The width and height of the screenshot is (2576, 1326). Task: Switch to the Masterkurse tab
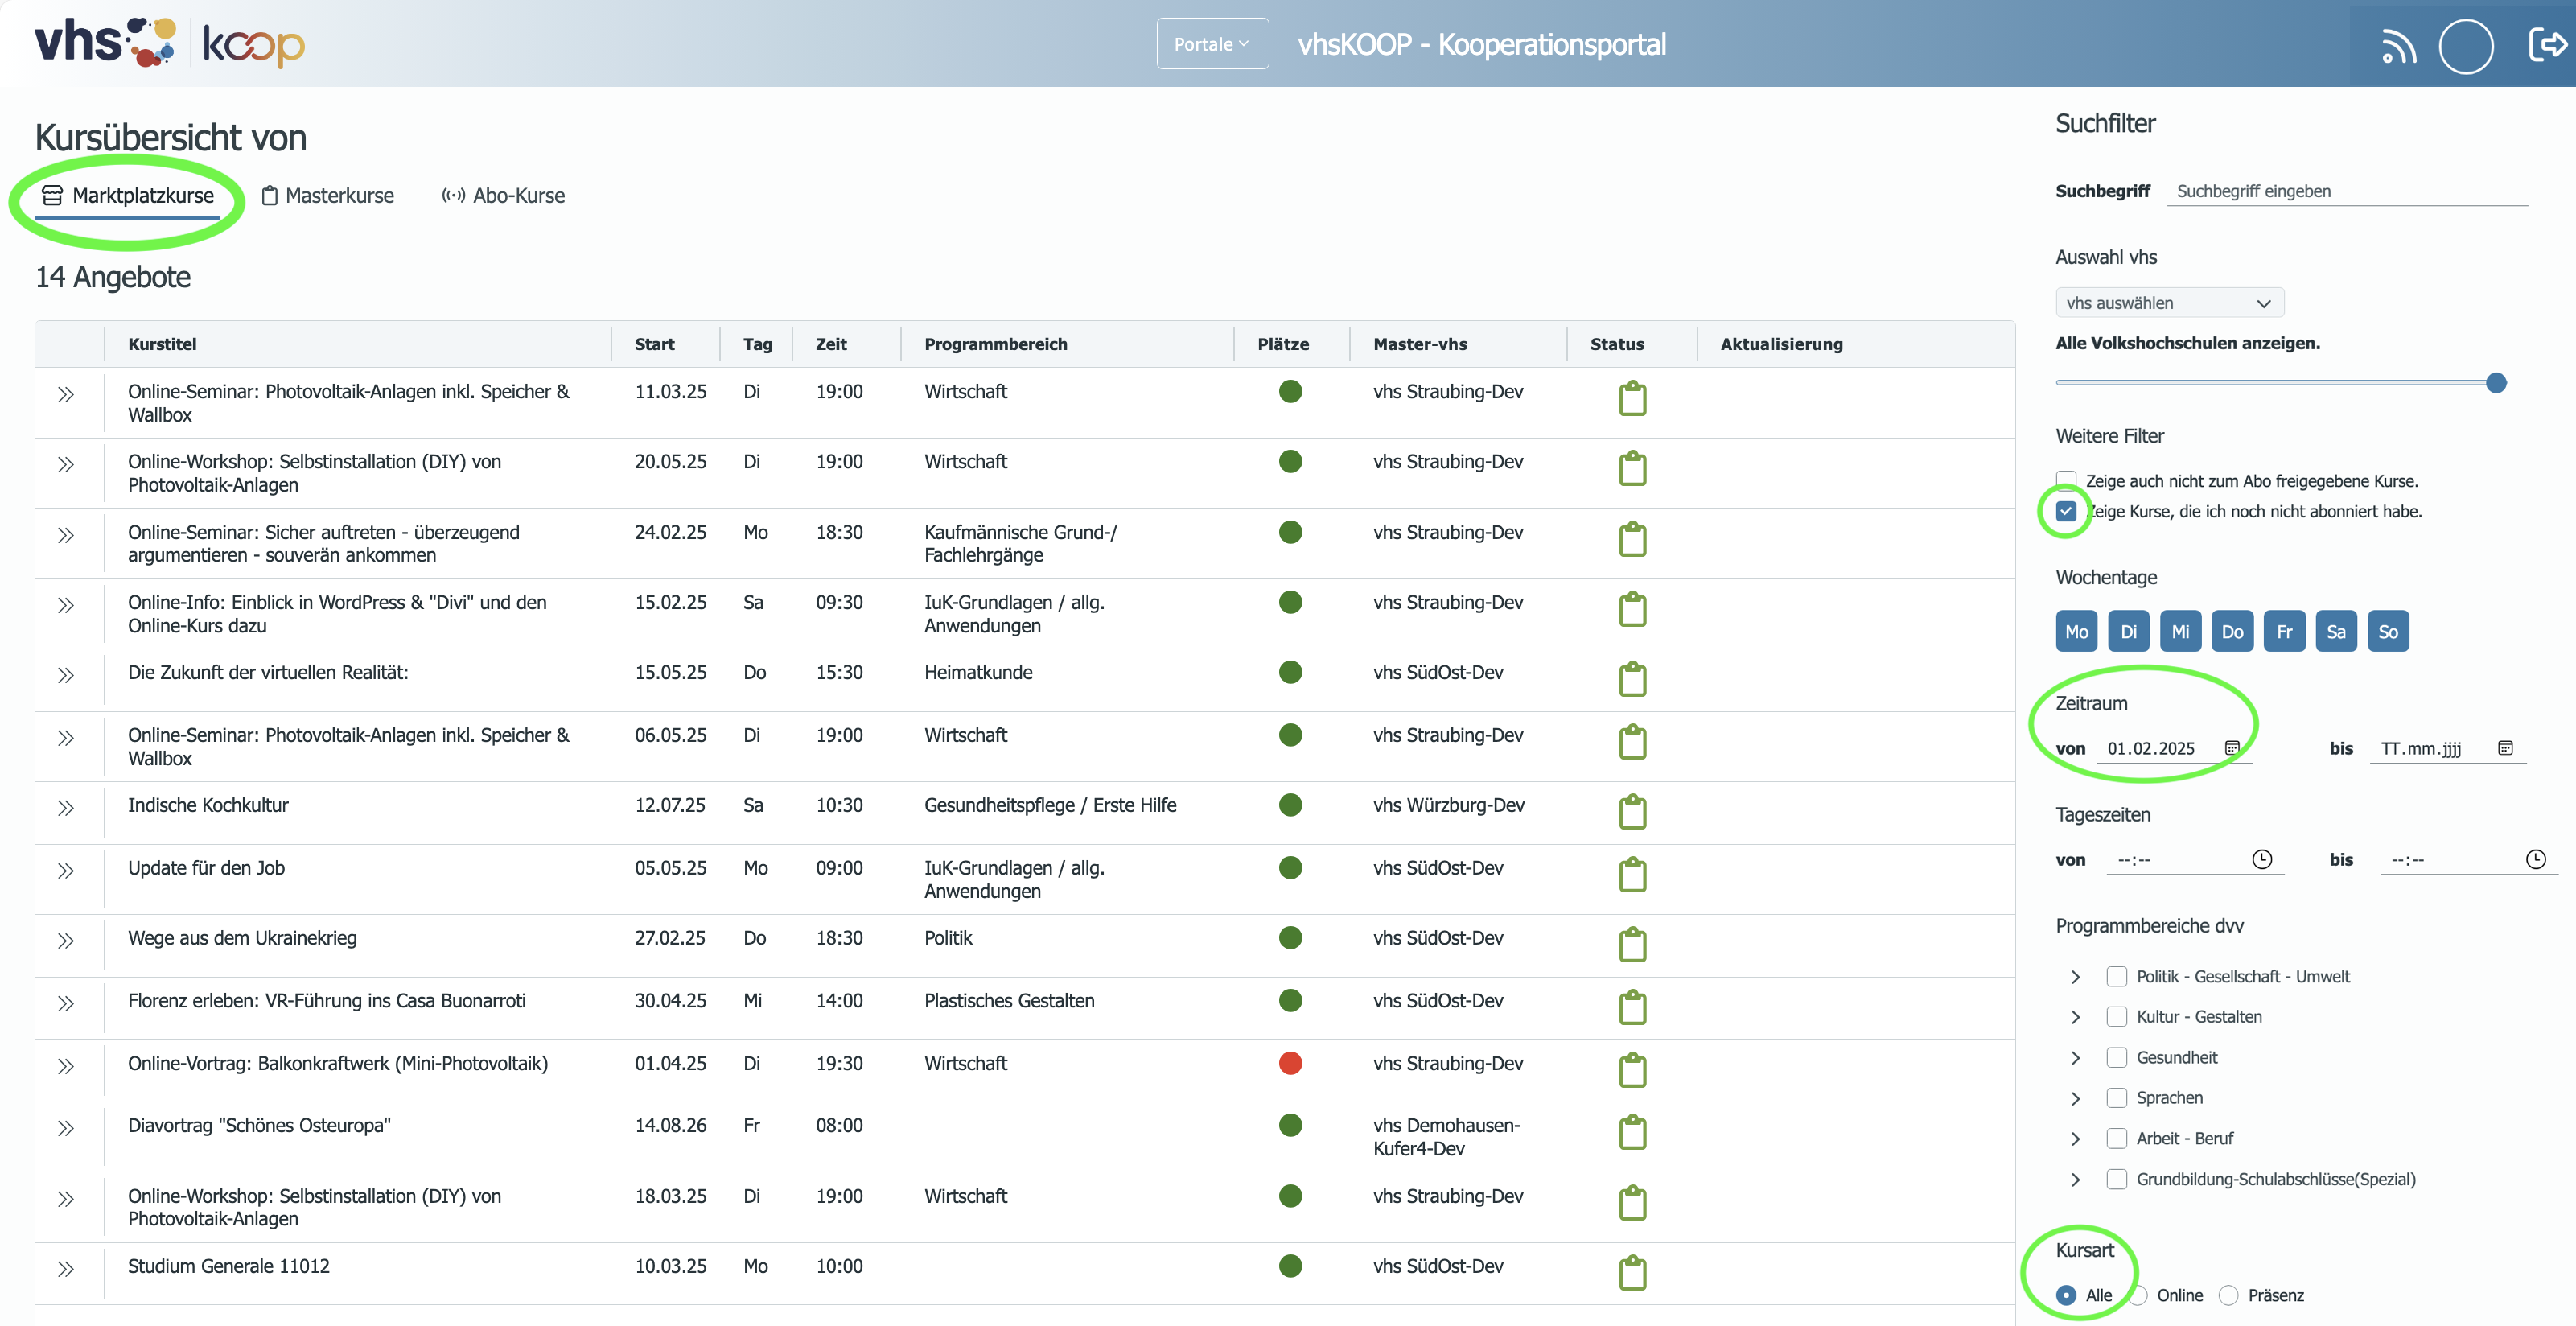coord(328,196)
